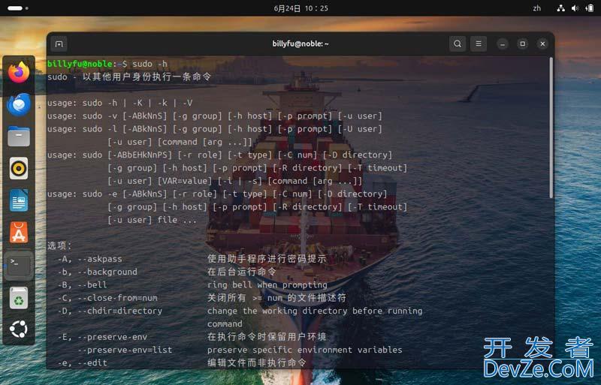Click the '-C, --close-from=num' option line

[202, 298]
